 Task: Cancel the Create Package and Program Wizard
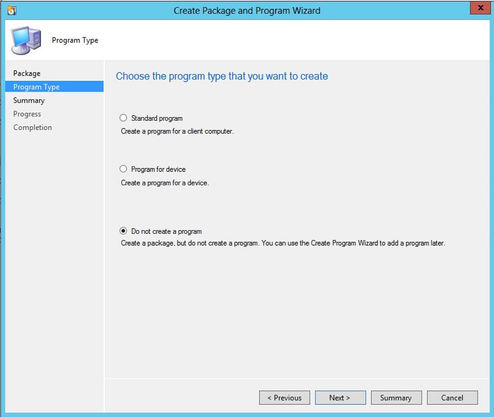[452, 398]
